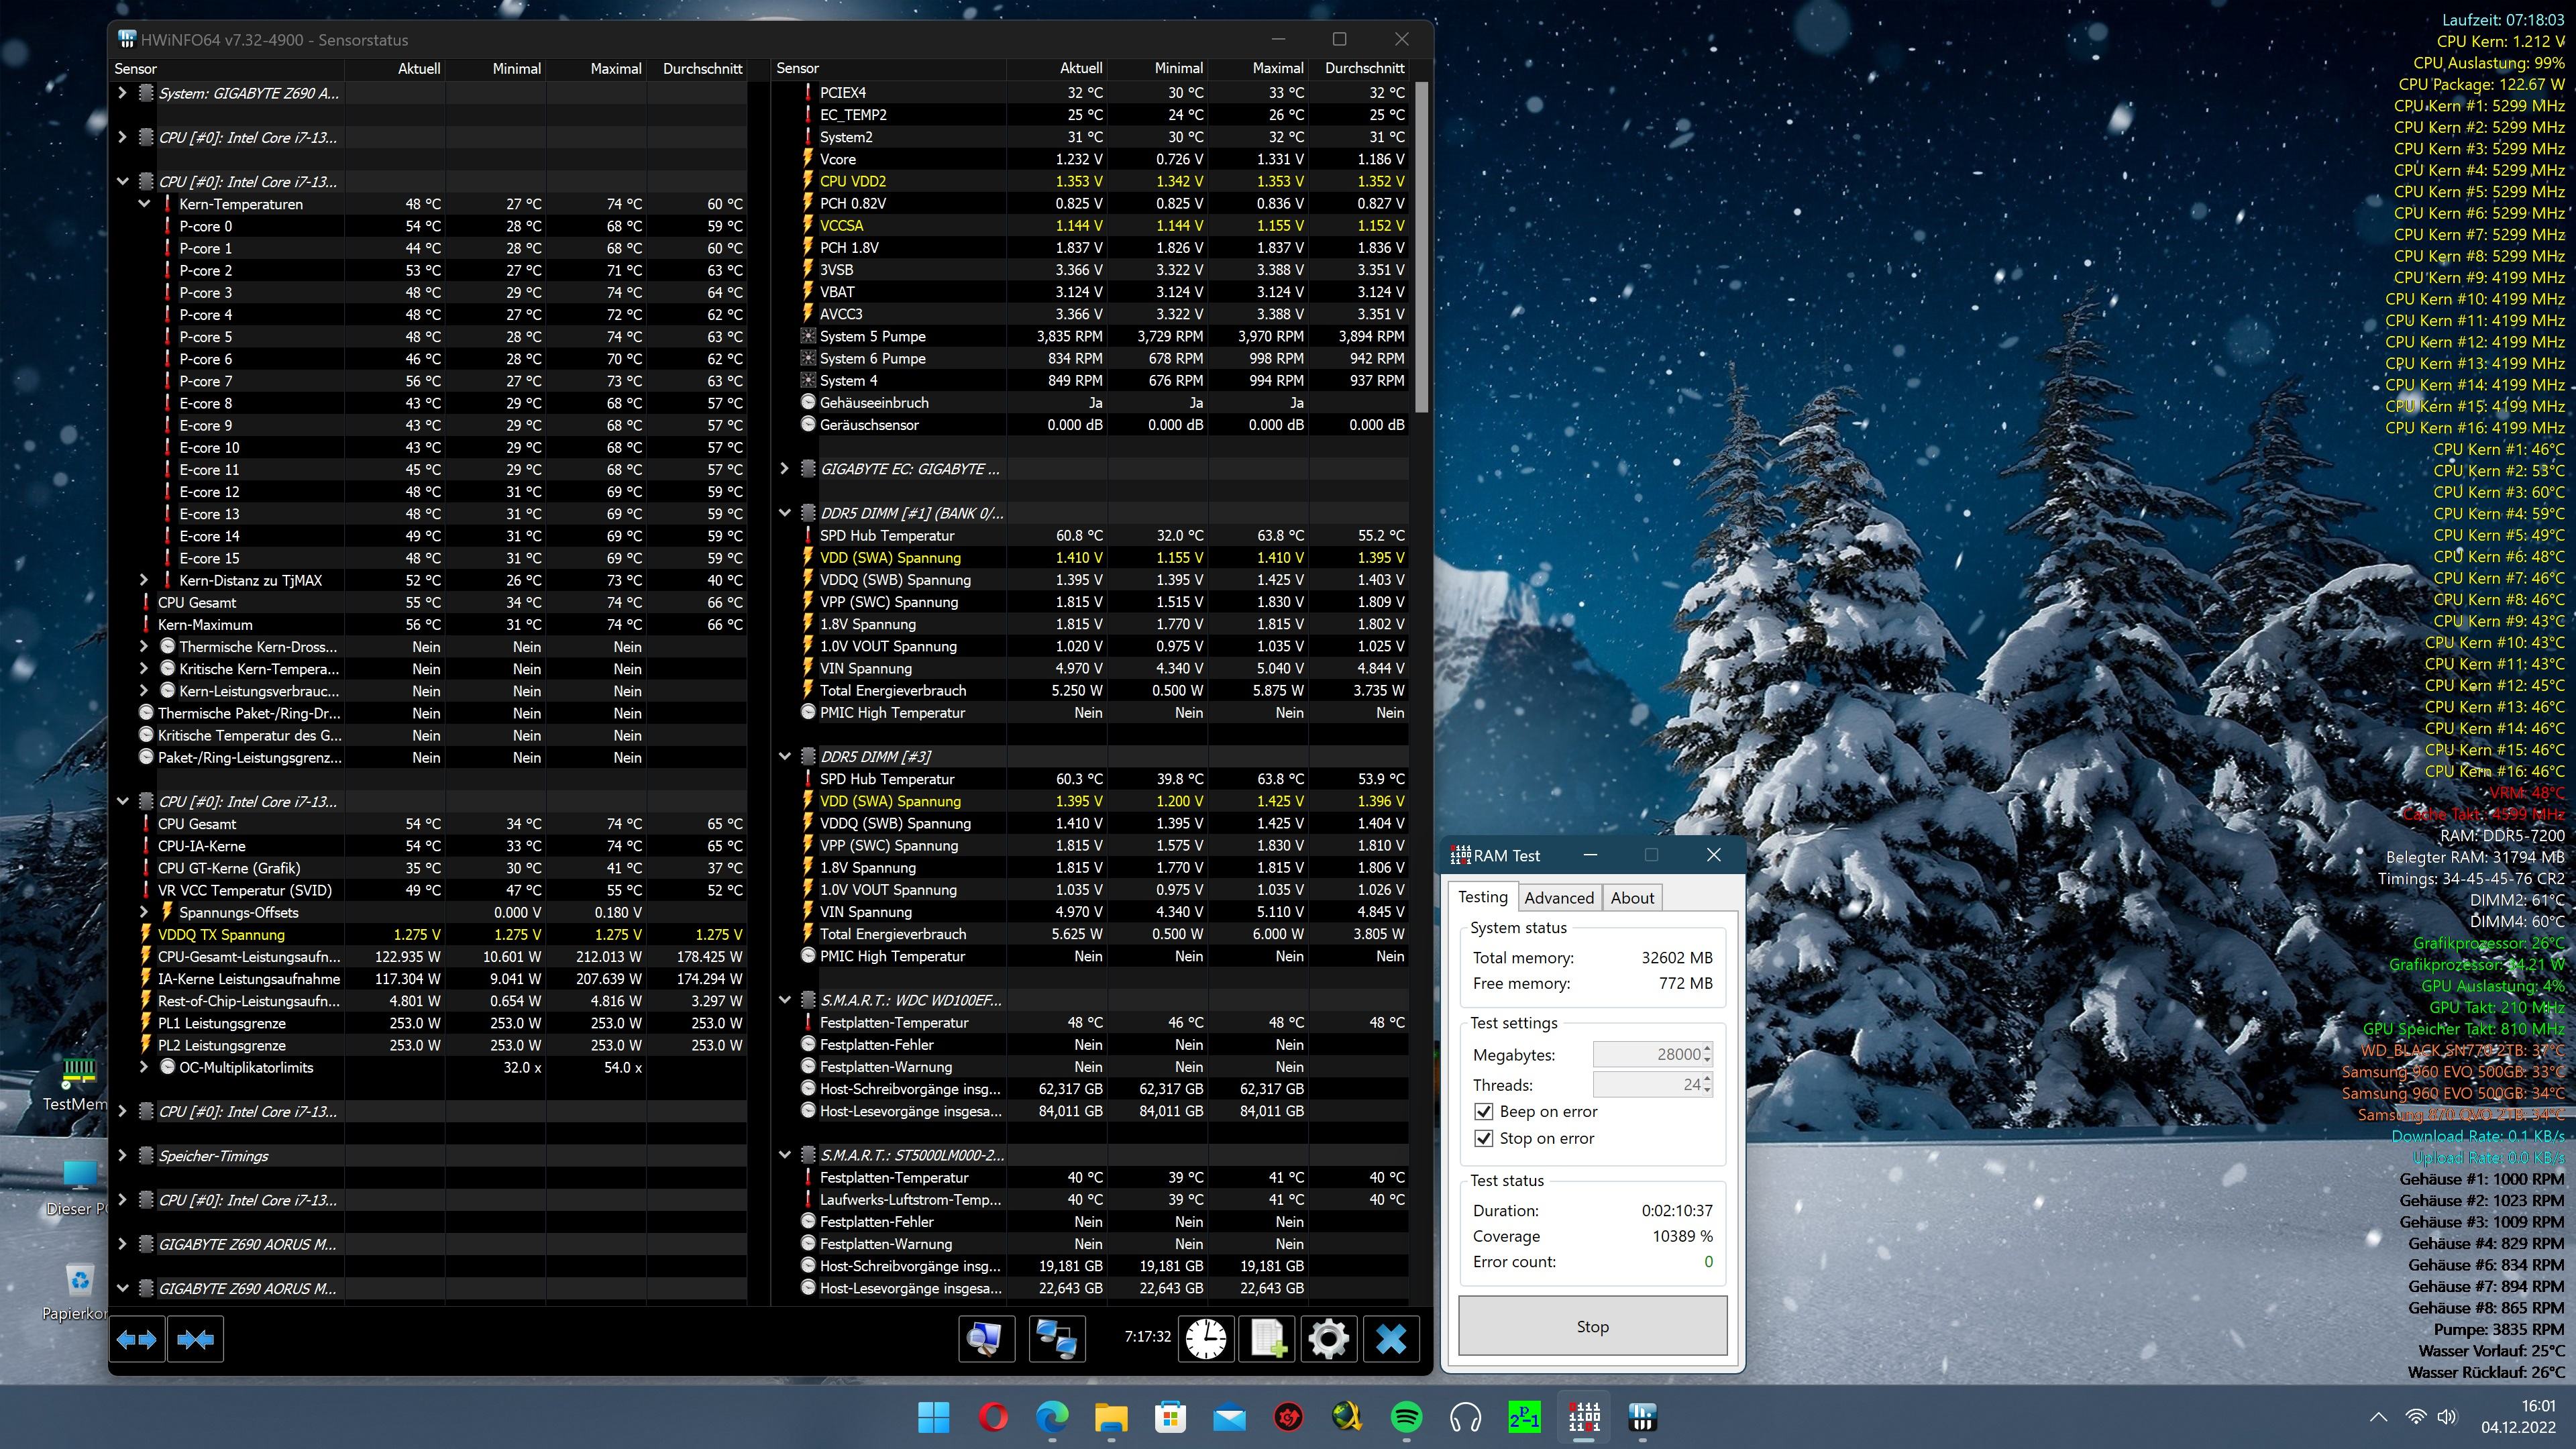
Task: Open the globe download manager taskbar icon
Action: coord(1347,1417)
